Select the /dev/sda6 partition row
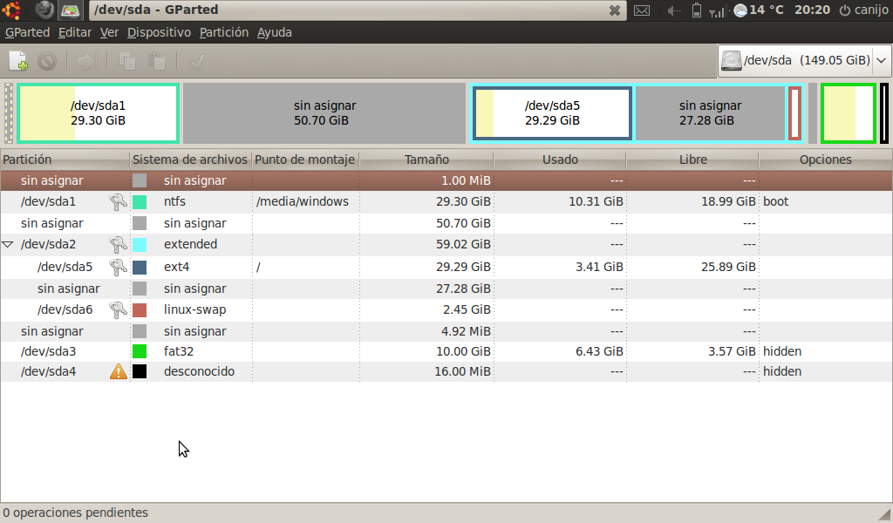The height and width of the screenshot is (523, 893). click(446, 309)
